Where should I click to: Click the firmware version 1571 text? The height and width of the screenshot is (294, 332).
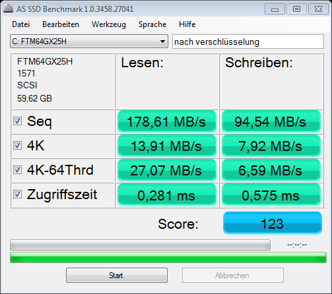[x=26, y=73]
